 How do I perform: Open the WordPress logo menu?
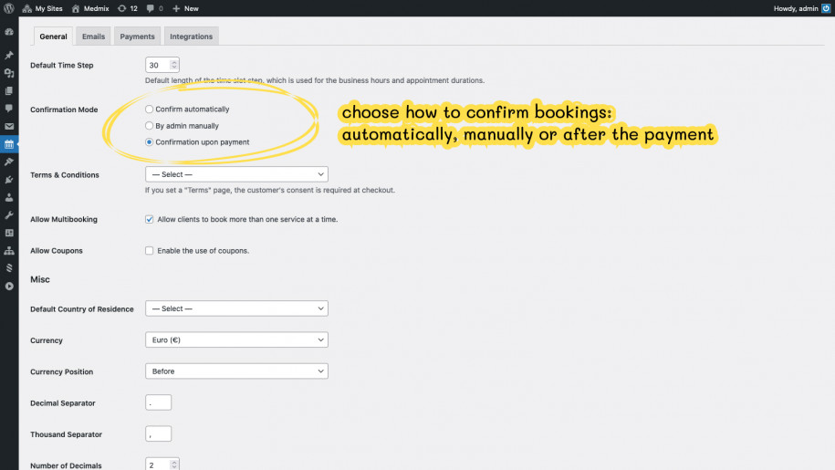[9, 8]
